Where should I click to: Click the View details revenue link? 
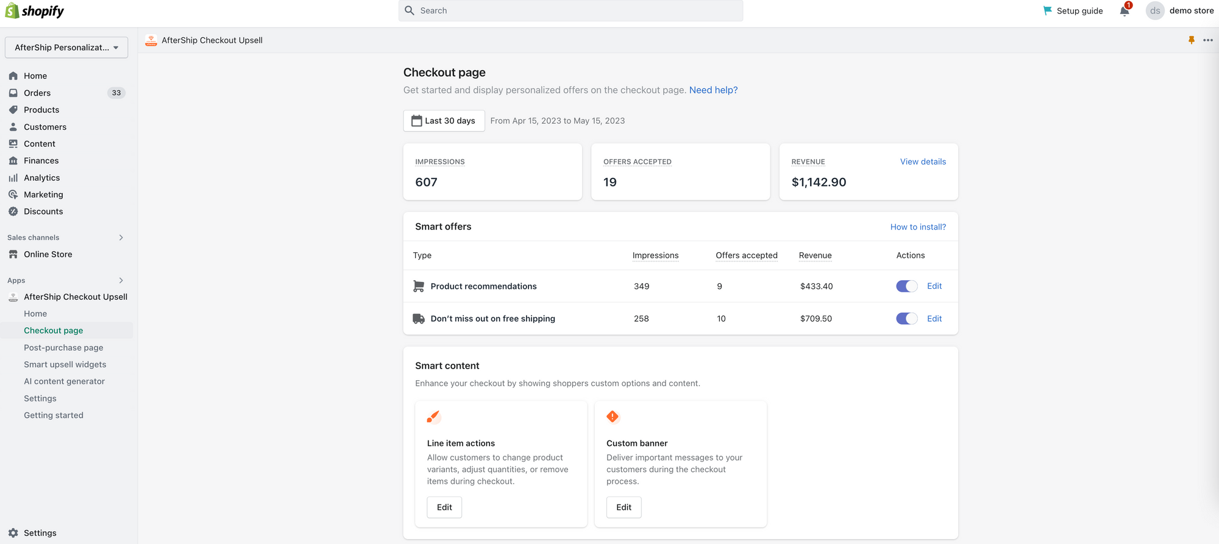pyautogui.click(x=923, y=161)
